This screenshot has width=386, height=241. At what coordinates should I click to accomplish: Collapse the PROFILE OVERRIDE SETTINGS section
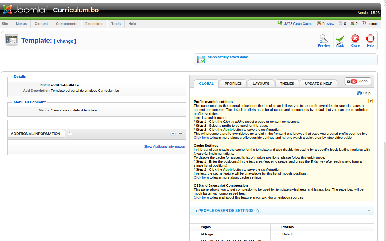tap(369, 211)
